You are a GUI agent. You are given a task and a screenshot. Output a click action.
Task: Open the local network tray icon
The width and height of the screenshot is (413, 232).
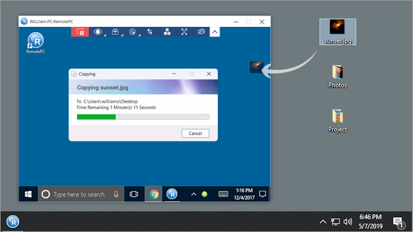(335, 222)
